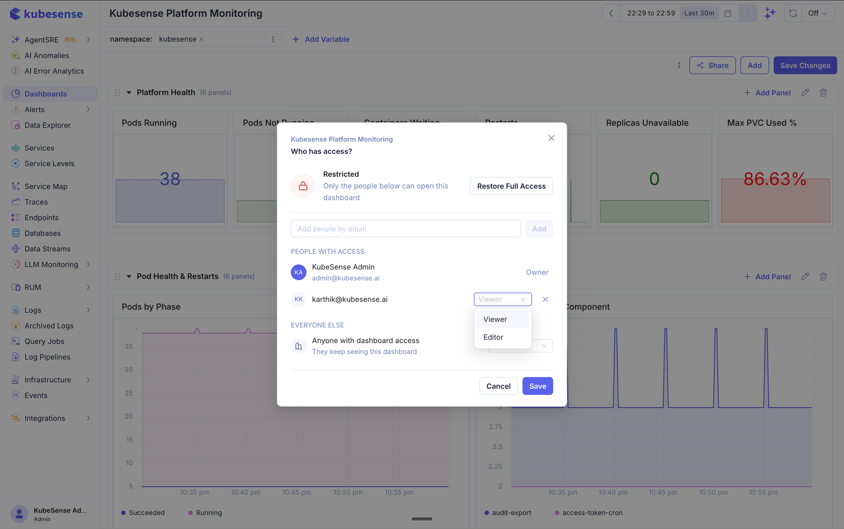Viewport: 844px width, 529px height.
Task: Open dashboard three-dot menu near Share
Action: coord(679,65)
